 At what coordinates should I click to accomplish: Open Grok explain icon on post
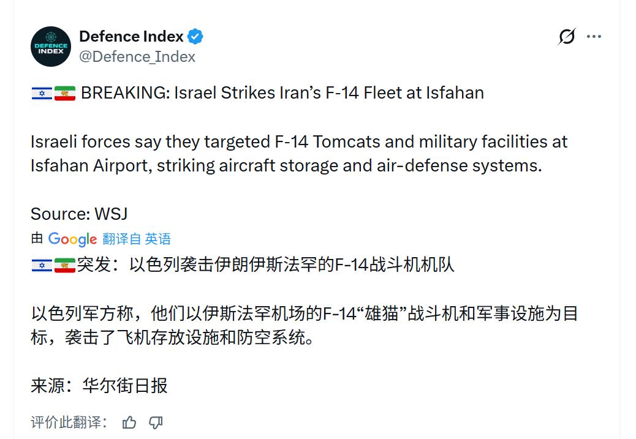567,37
